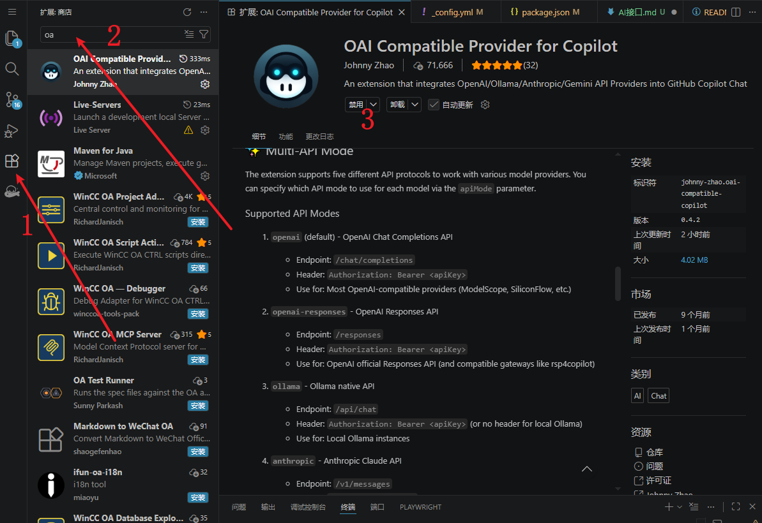Open the hamburger application menu
Viewport: 762px width, 523px height.
click(x=12, y=11)
